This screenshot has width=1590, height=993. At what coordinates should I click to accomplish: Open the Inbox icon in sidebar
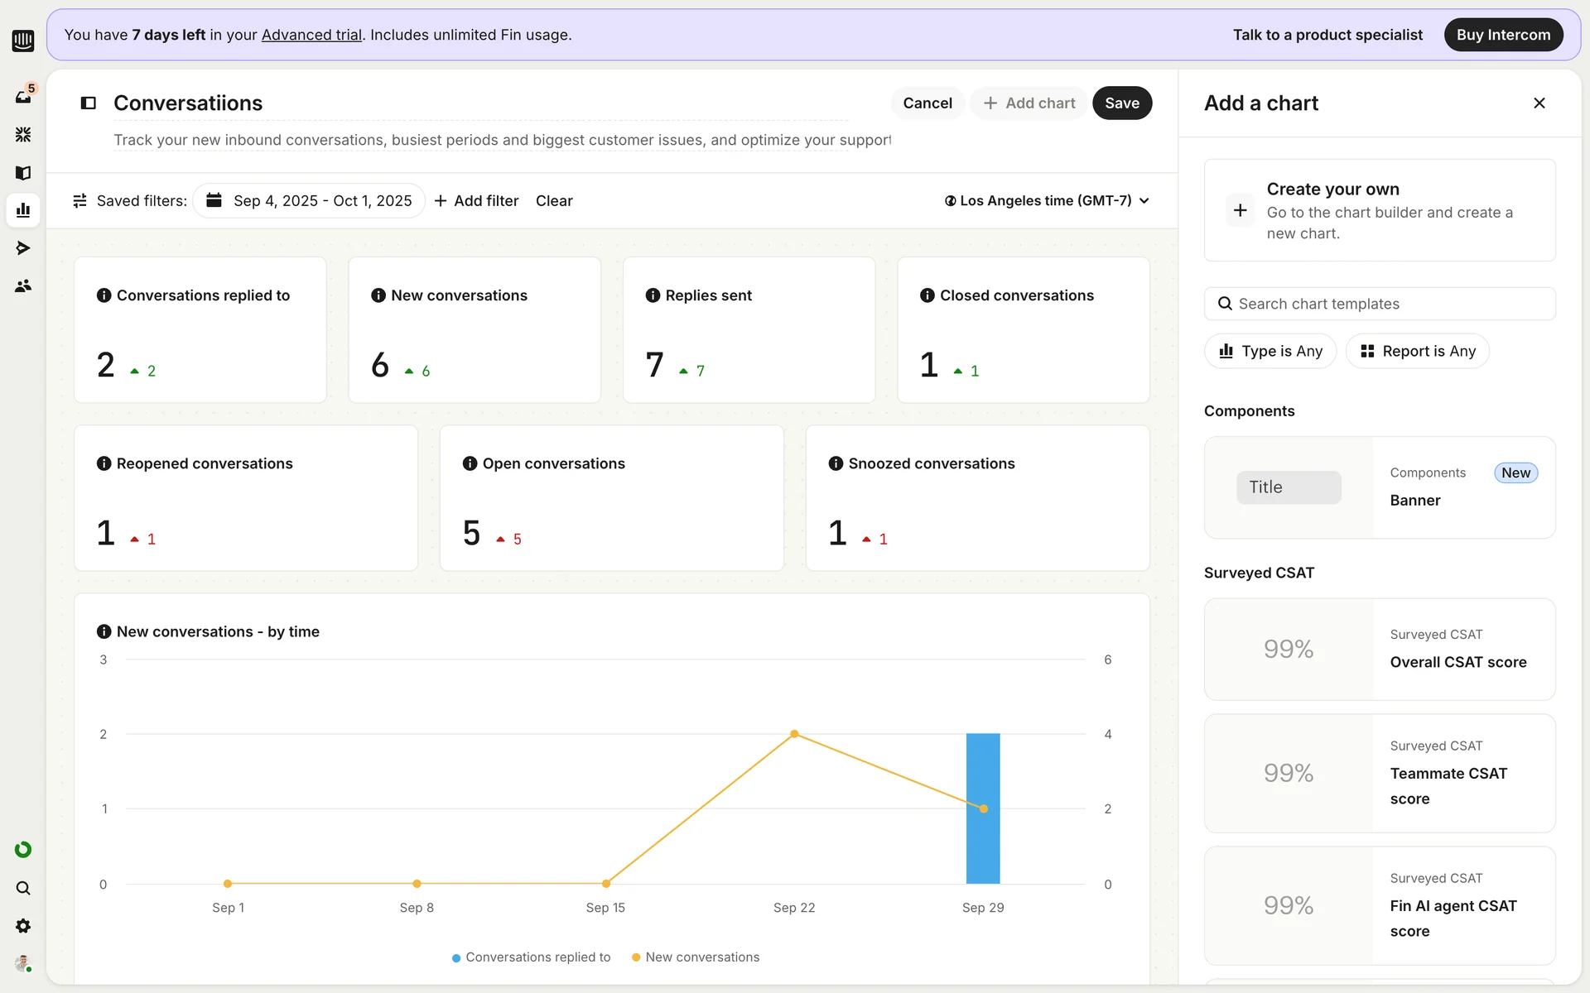pos(23,96)
